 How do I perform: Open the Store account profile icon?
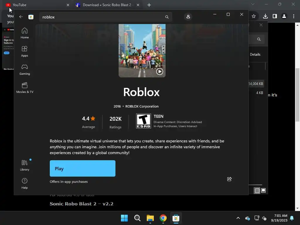[188, 17]
